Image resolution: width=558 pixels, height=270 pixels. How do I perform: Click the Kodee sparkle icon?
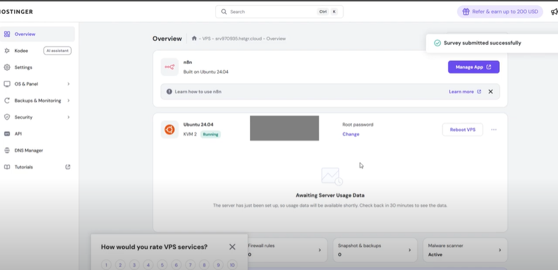pos(7,51)
